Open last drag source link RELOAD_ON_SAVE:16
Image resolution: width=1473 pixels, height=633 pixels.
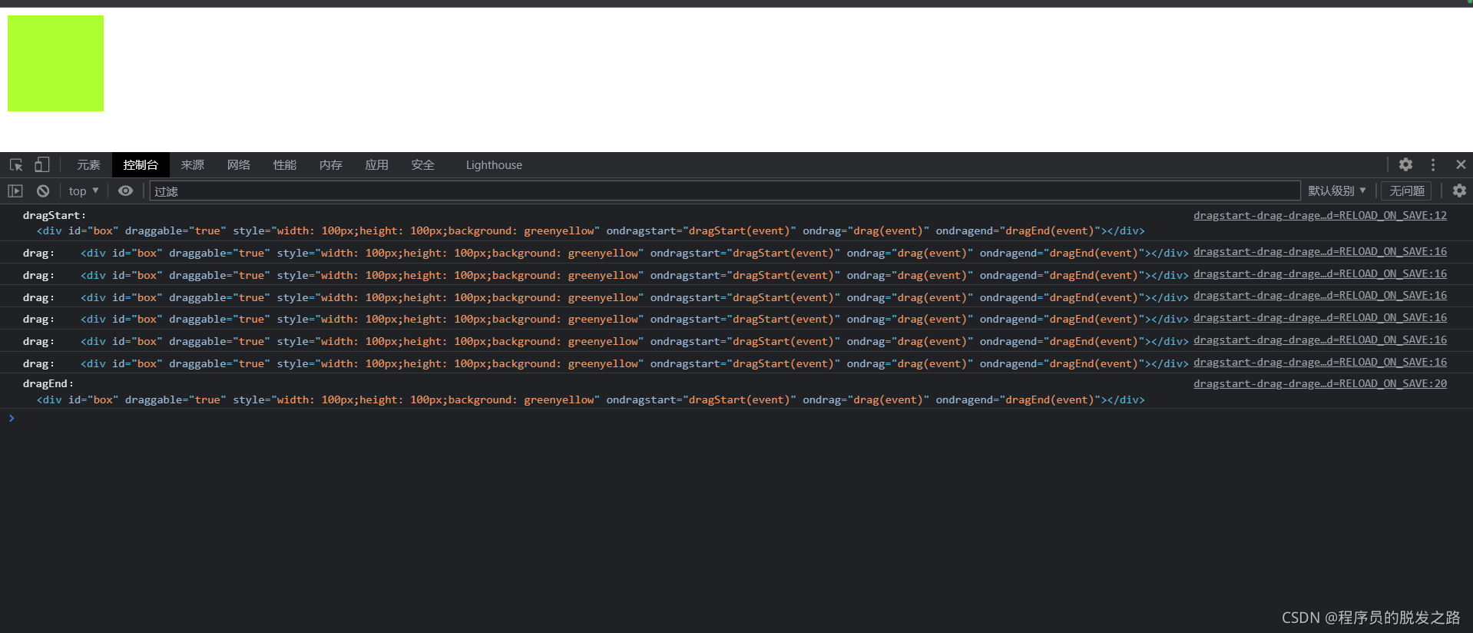pos(1320,362)
